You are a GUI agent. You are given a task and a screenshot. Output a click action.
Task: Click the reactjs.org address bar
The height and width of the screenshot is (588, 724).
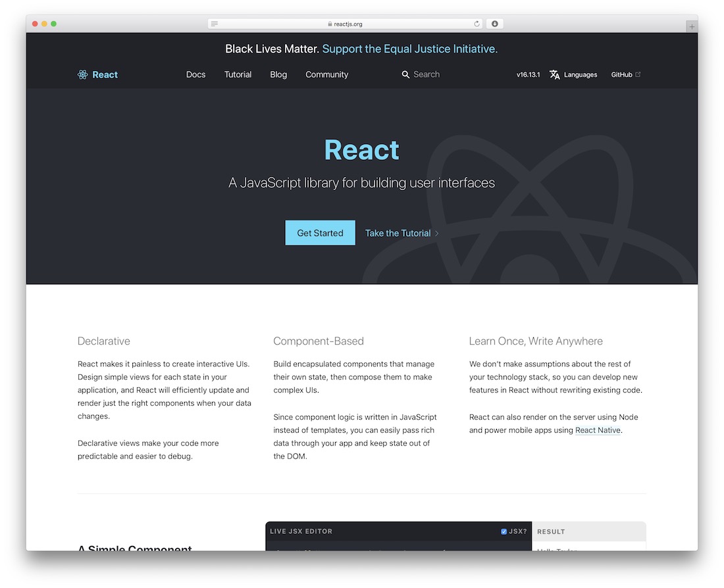[x=346, y=24]
